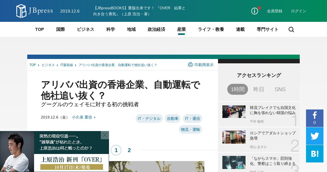Click the TOP breadcrumb link

pos(33,65)
